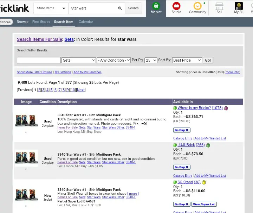
Task: Open the Store Items search type dropdown
Action: (x=51, y=8)
